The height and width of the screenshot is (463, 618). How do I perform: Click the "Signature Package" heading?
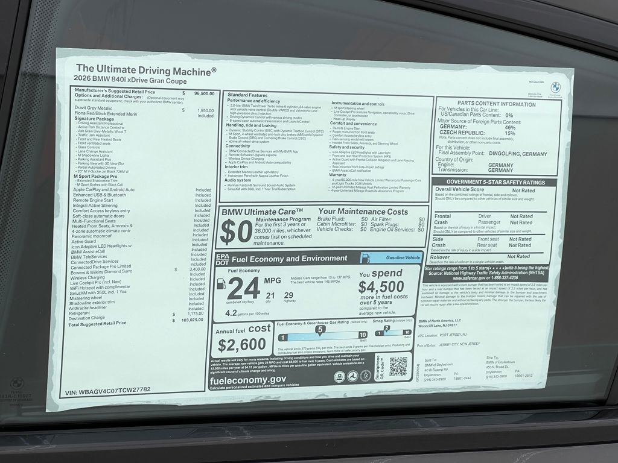pyautogui.click(x=94, y=119)
